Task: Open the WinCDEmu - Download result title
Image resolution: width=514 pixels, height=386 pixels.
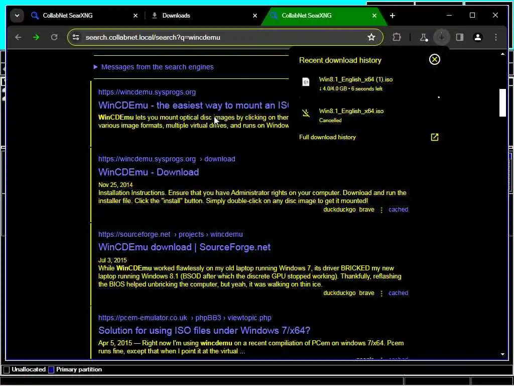Action: coord(149,172)
